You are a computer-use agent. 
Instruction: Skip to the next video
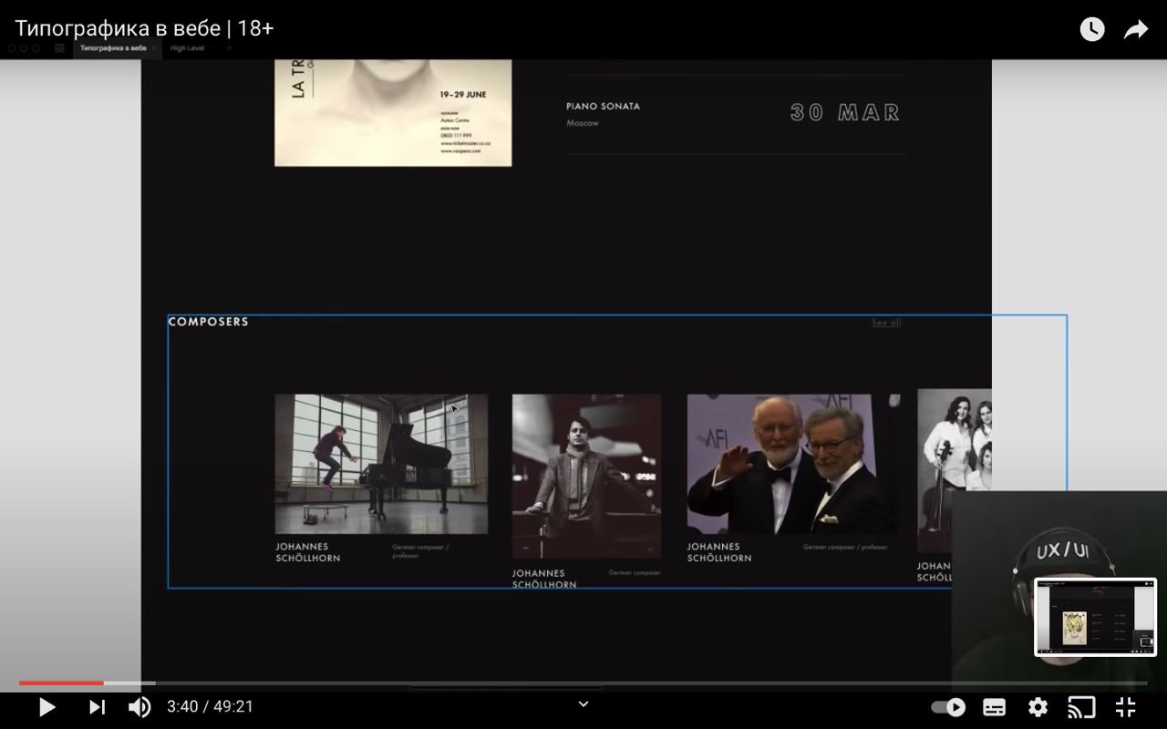coord(97,706)
